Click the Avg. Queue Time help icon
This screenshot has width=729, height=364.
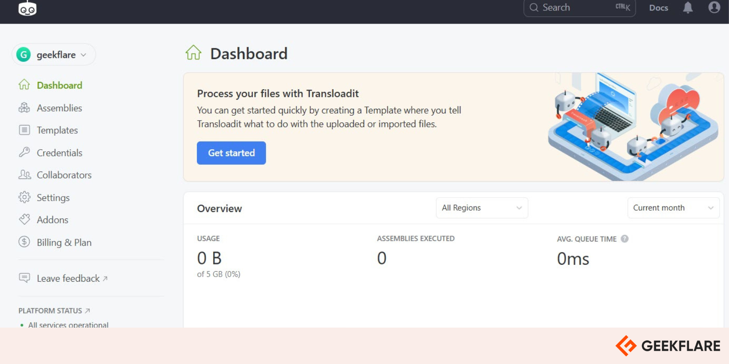tap(625, 239)
